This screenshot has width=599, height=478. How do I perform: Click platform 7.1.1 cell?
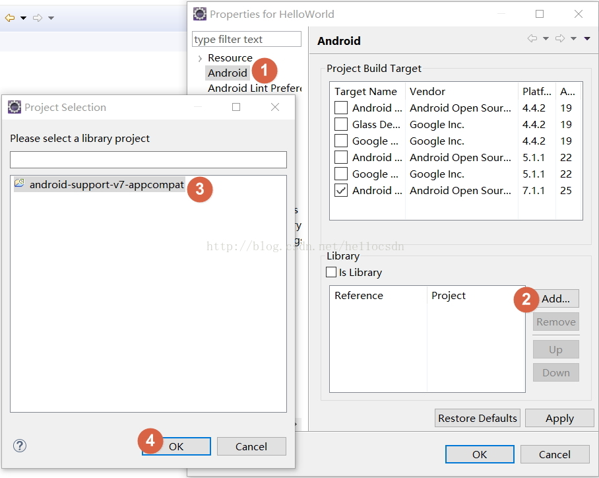(x=534, y=190)
